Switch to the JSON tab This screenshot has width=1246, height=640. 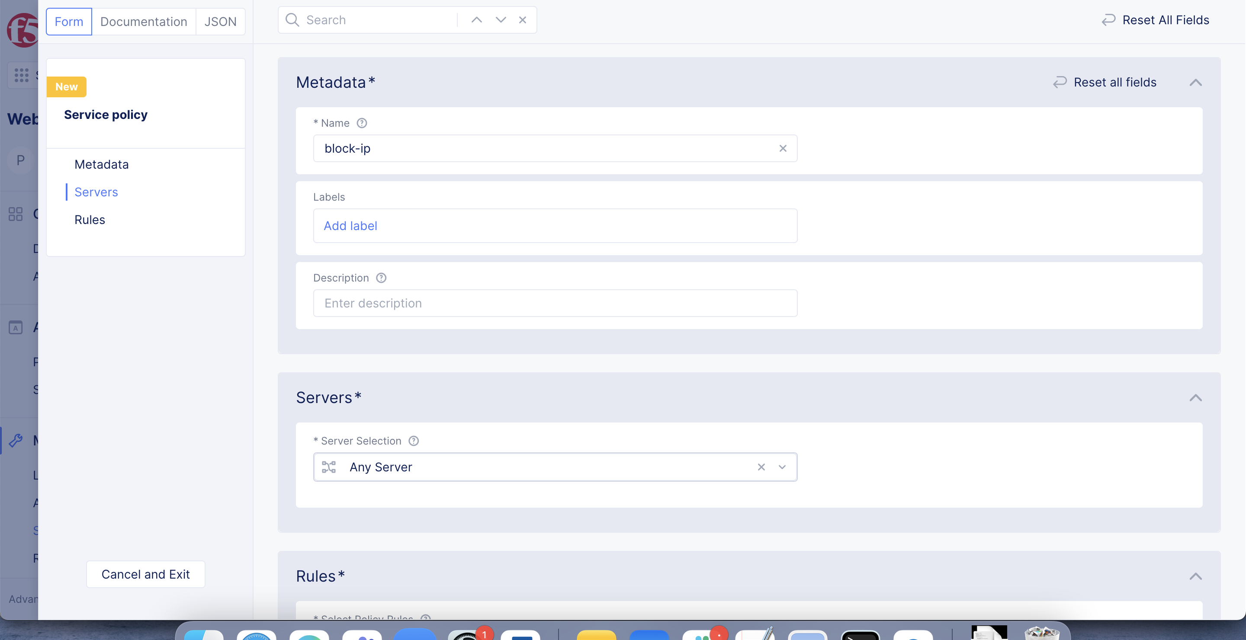pyautogui.click(x=220, y=21)
